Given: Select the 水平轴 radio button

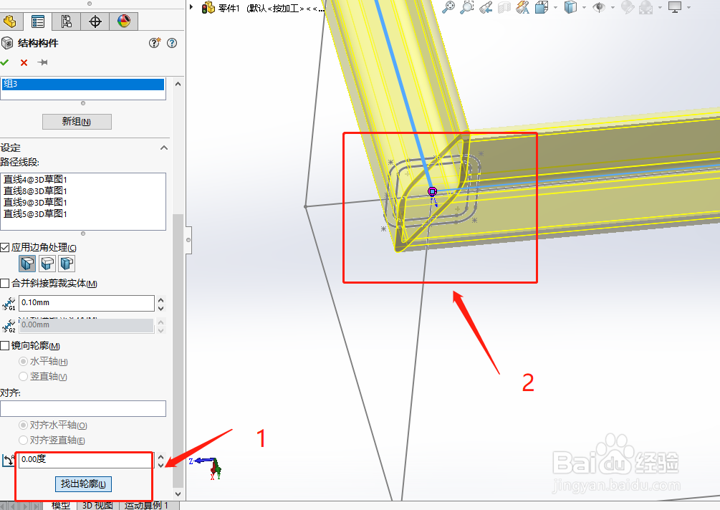Looking at the screenshot, I should pyautogui.click(x=23, y=362).
